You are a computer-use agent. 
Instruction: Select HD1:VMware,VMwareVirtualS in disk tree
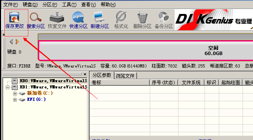(x=53, y=87)
